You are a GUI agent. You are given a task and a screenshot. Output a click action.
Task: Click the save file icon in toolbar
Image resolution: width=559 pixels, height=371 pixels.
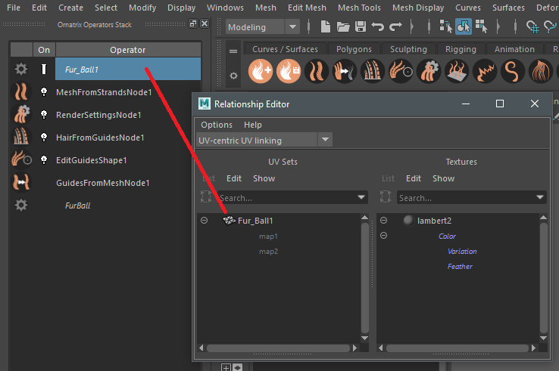pos(361,27)
